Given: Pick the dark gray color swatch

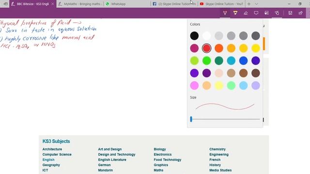Looking at the screenshot, I should click(x=256, y=36).
